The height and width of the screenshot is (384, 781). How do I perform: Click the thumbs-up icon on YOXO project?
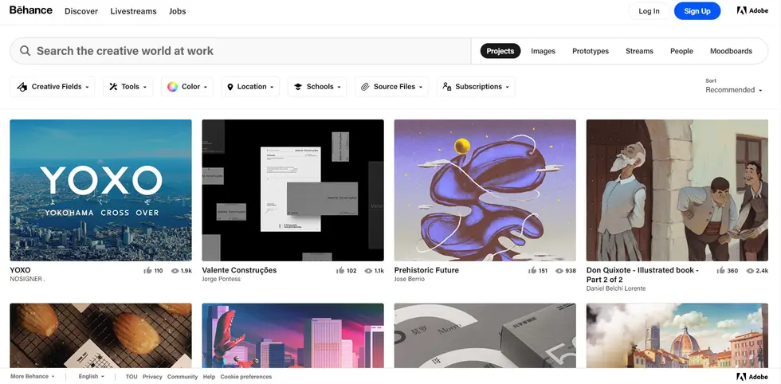pyautogui.click(x=147, y=271)
